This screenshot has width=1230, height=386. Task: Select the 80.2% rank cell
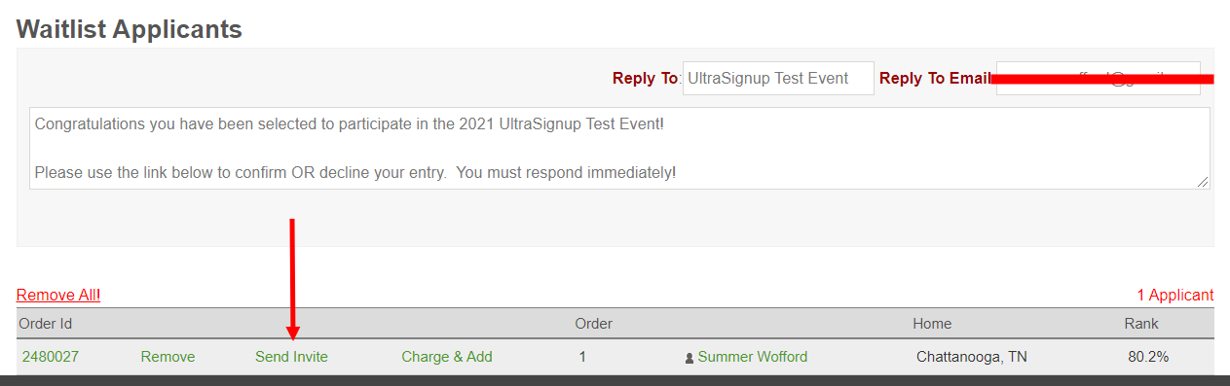point(1148,357)
